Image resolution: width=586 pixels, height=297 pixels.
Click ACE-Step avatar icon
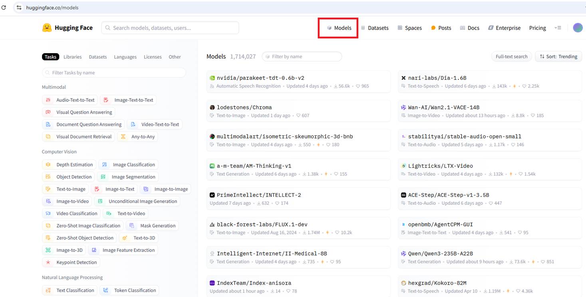click(x=403, y=195)
